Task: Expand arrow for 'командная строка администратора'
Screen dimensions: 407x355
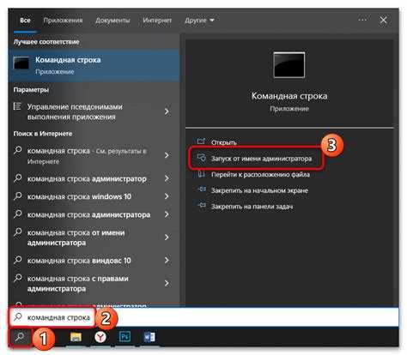Action: (167, 214)
